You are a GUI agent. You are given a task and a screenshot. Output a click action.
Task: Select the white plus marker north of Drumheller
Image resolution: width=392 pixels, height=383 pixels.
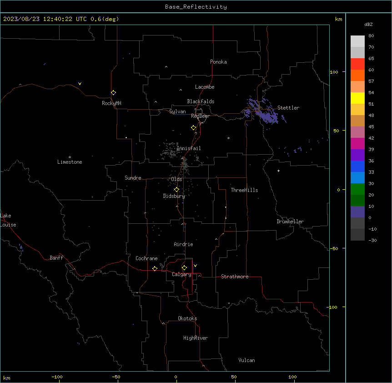[x=278, y=171]
